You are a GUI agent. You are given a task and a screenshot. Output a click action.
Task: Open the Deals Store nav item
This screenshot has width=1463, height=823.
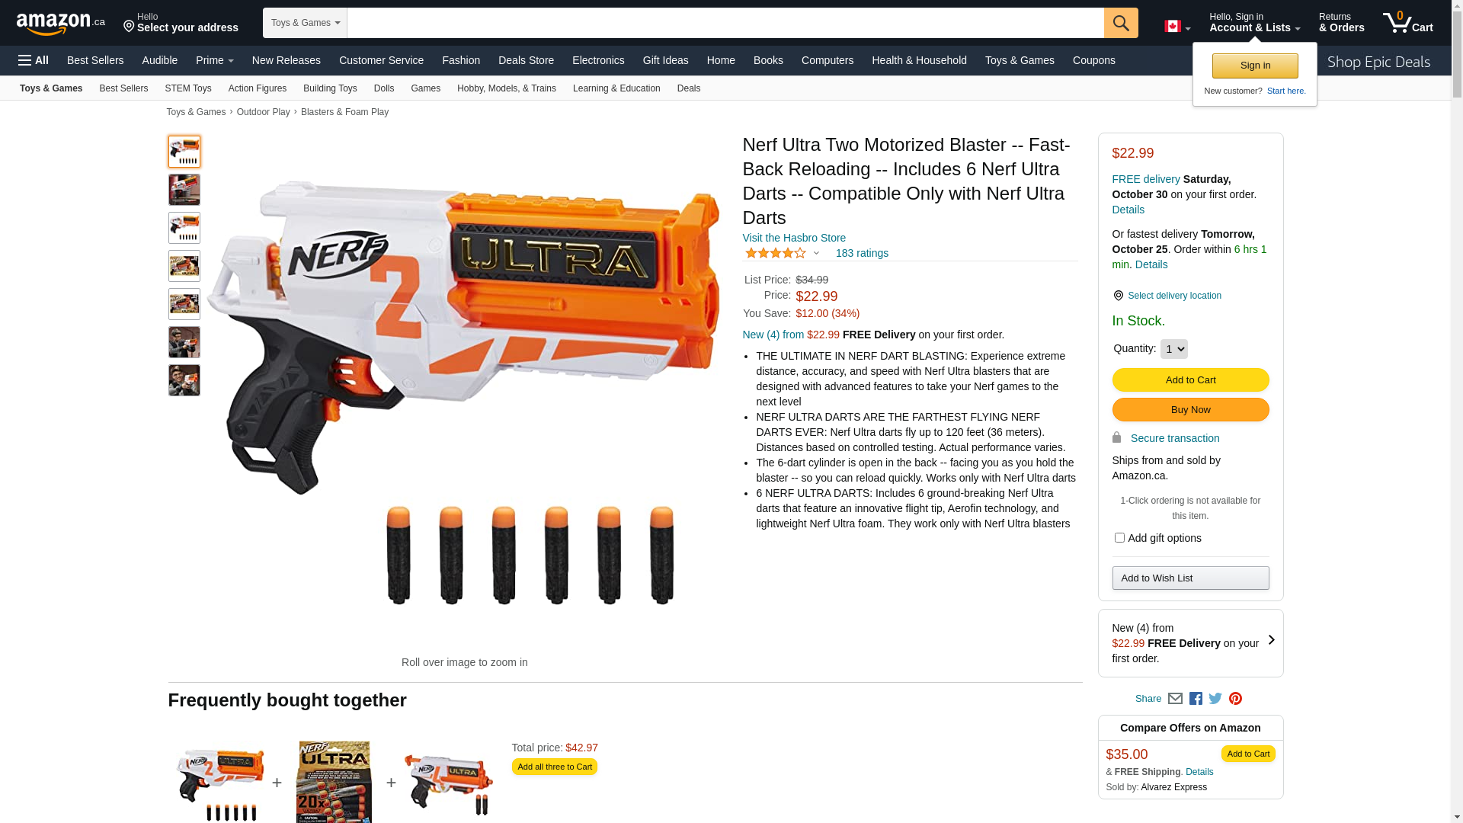click(x=526, y=60)
